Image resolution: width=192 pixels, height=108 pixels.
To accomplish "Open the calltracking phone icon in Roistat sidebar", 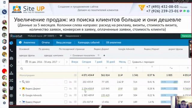I will pyautogui.click(x=11, y=50).
